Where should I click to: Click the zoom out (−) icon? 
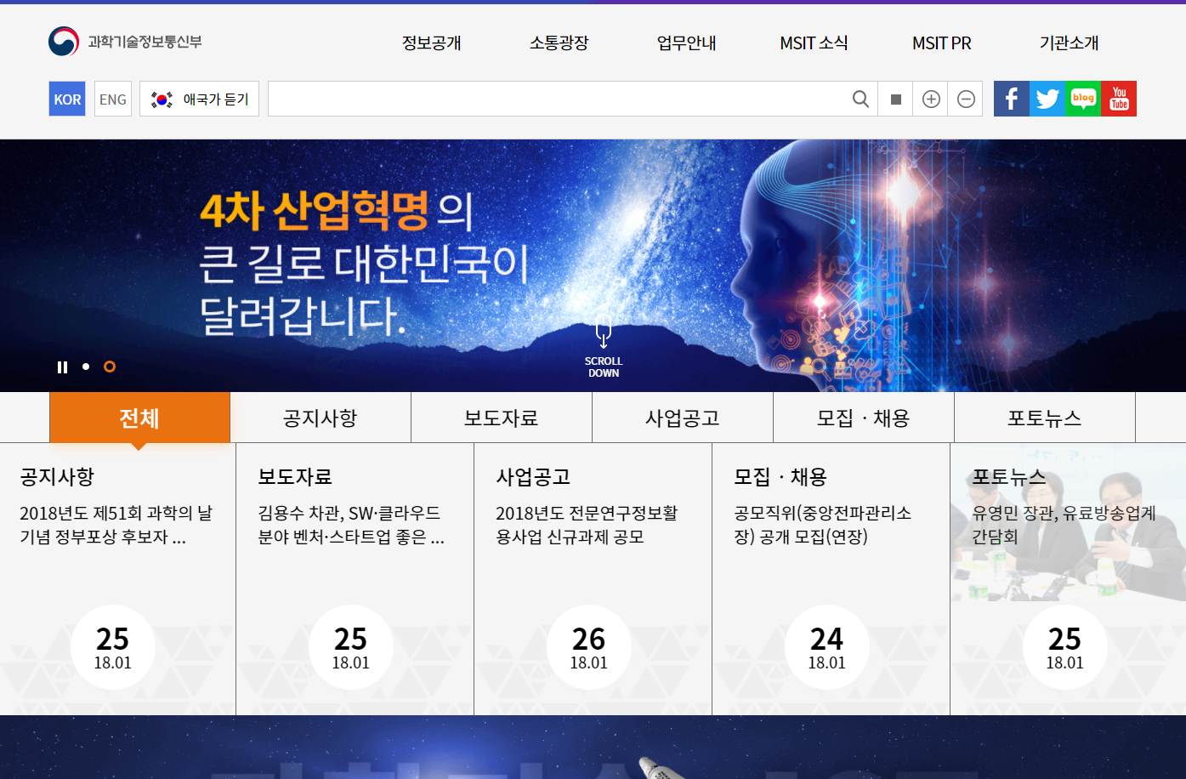point(965,99)
